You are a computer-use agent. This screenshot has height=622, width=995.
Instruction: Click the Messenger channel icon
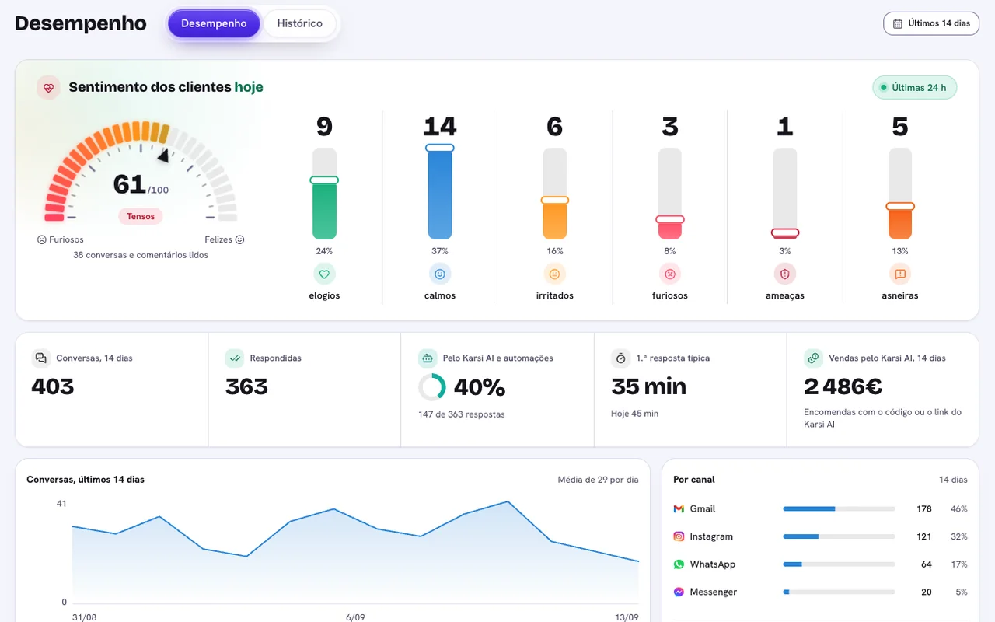[x=679, y=592]
